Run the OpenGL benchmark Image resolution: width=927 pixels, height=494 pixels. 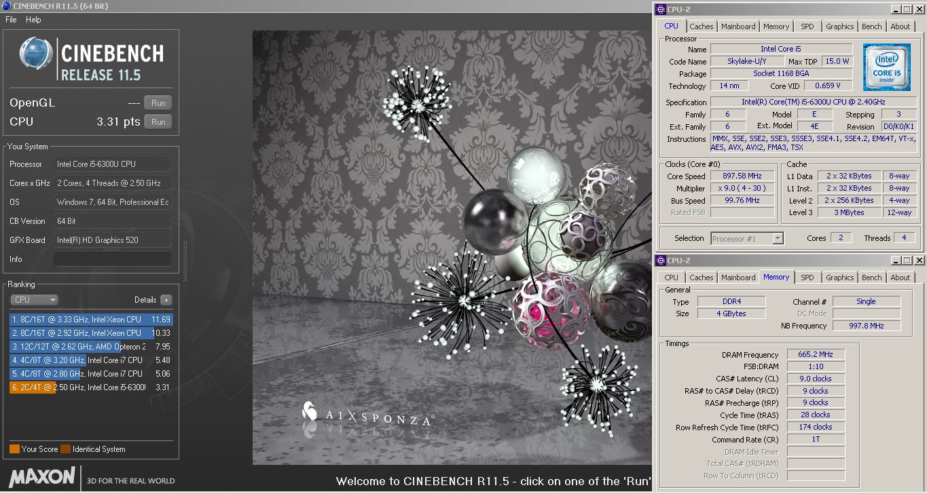coord(158,103)
